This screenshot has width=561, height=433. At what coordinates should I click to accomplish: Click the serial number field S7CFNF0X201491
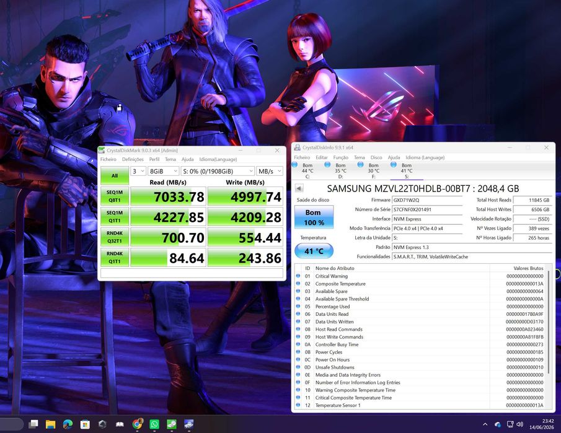(428, 209)
